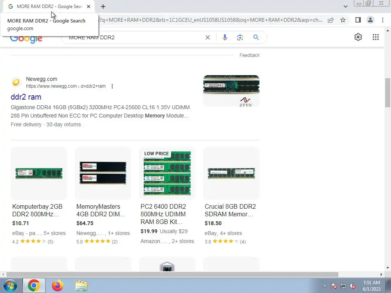Open network status tray icon
This screenshot has height=293, width=391.
tap(343, 286)
